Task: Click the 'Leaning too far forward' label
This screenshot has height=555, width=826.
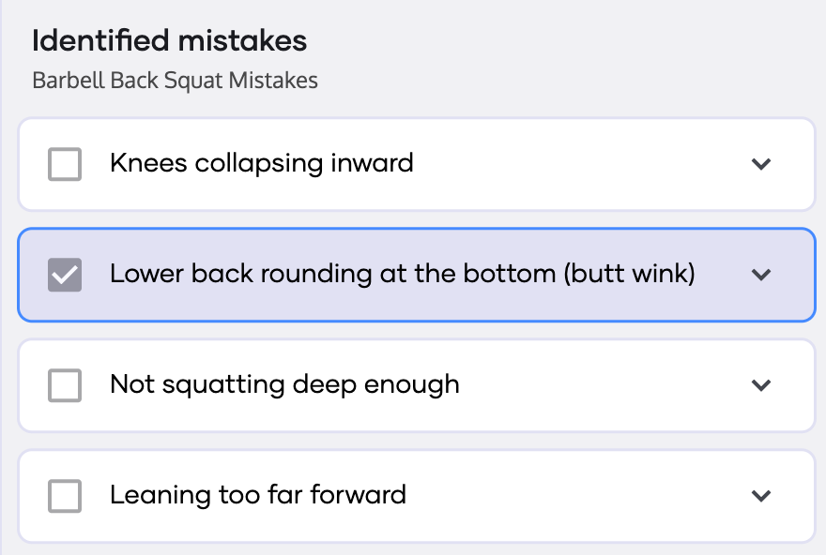Action: tap(258, 495)
